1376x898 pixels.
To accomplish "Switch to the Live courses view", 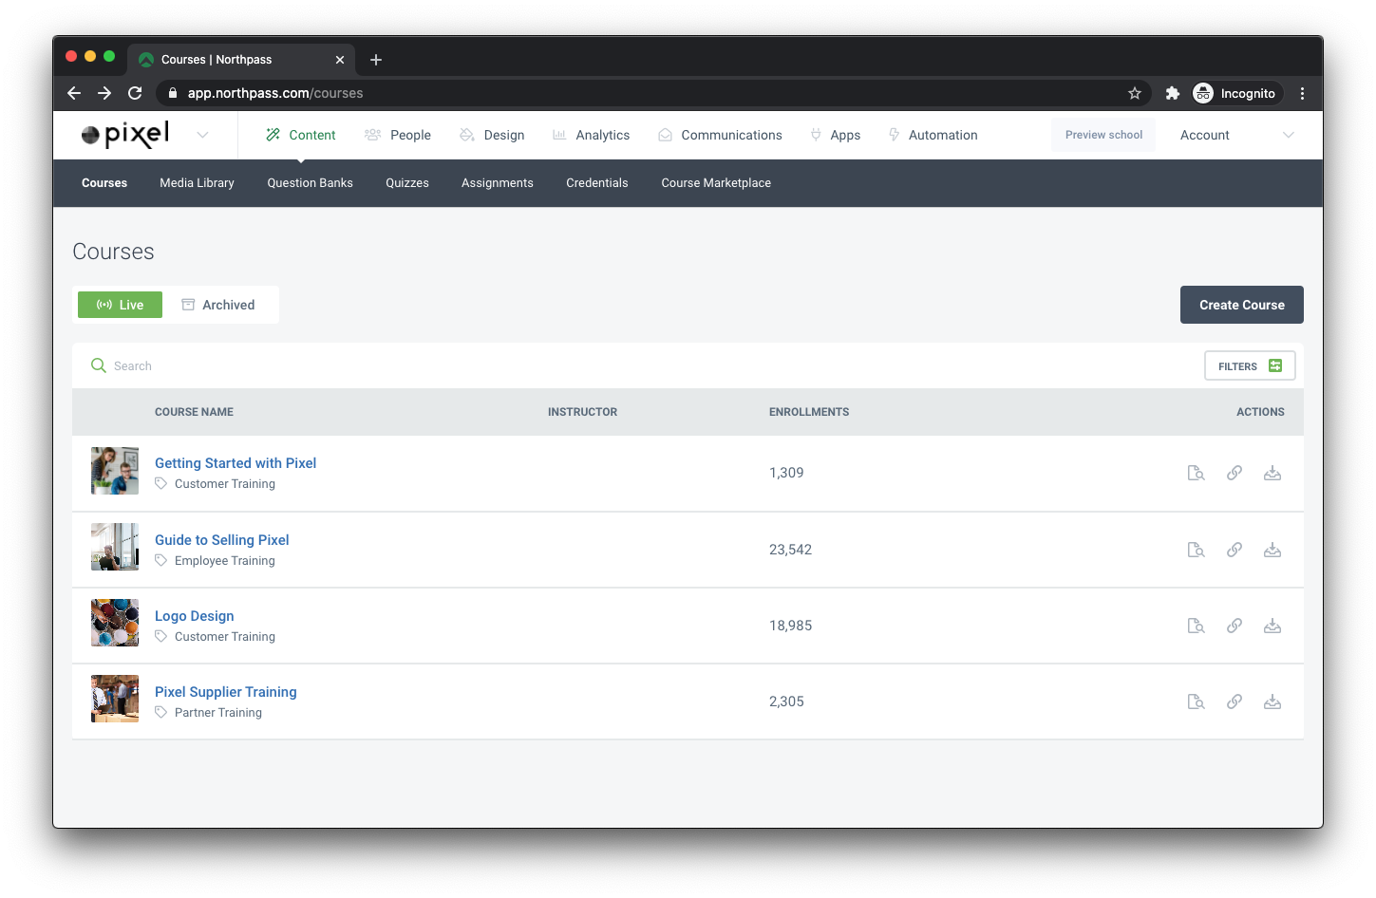I will pos(120,305).
